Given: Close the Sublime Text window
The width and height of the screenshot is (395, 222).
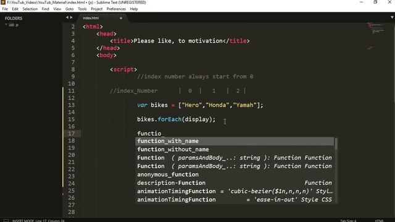Looking at the screenshot, I should tap(389, 2).
